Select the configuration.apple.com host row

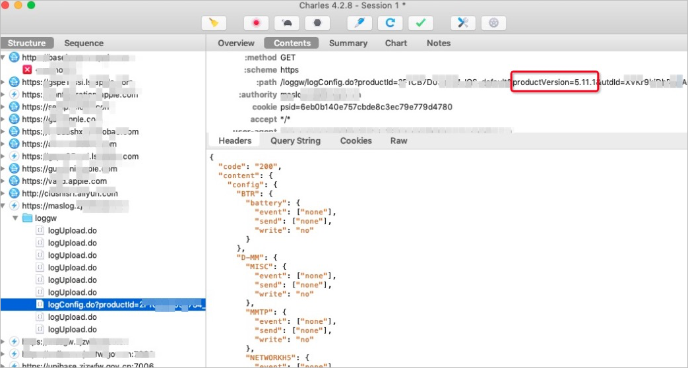(103, 94)
